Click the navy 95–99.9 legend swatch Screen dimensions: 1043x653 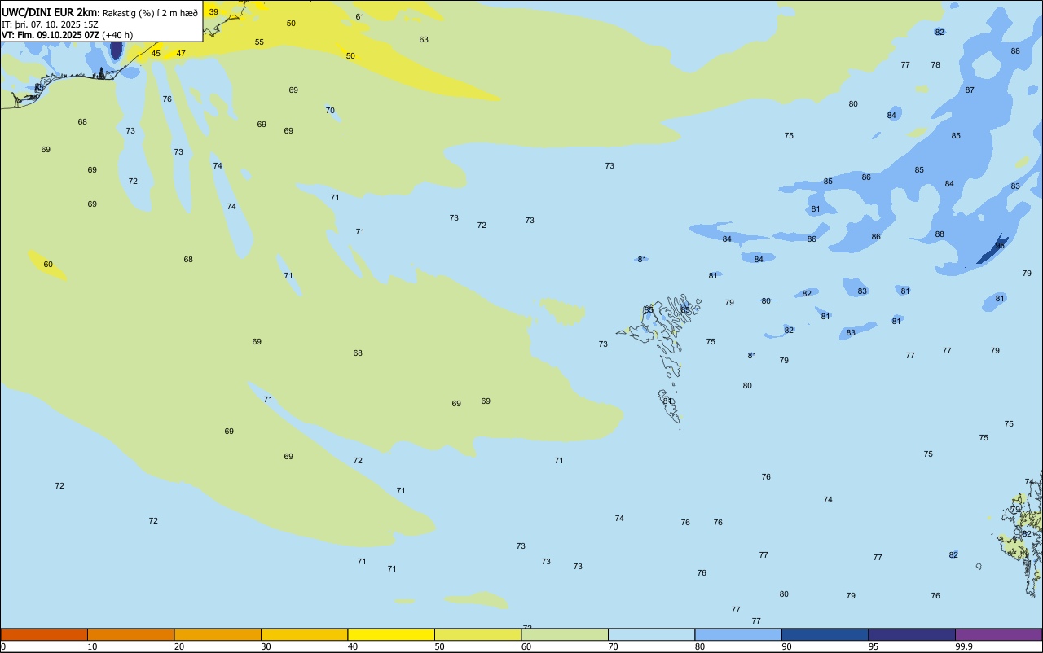[x=912, y=634]
